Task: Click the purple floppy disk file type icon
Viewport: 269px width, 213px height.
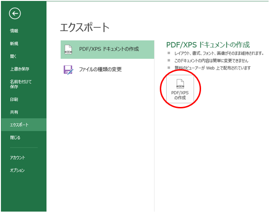Action: coord(68,70)
